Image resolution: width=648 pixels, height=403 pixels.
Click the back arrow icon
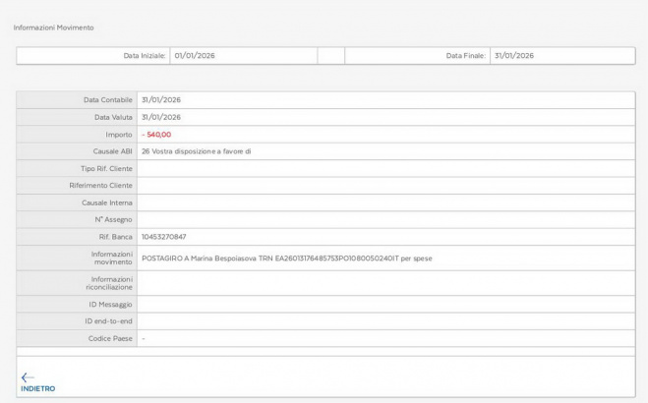pos(28,376)
